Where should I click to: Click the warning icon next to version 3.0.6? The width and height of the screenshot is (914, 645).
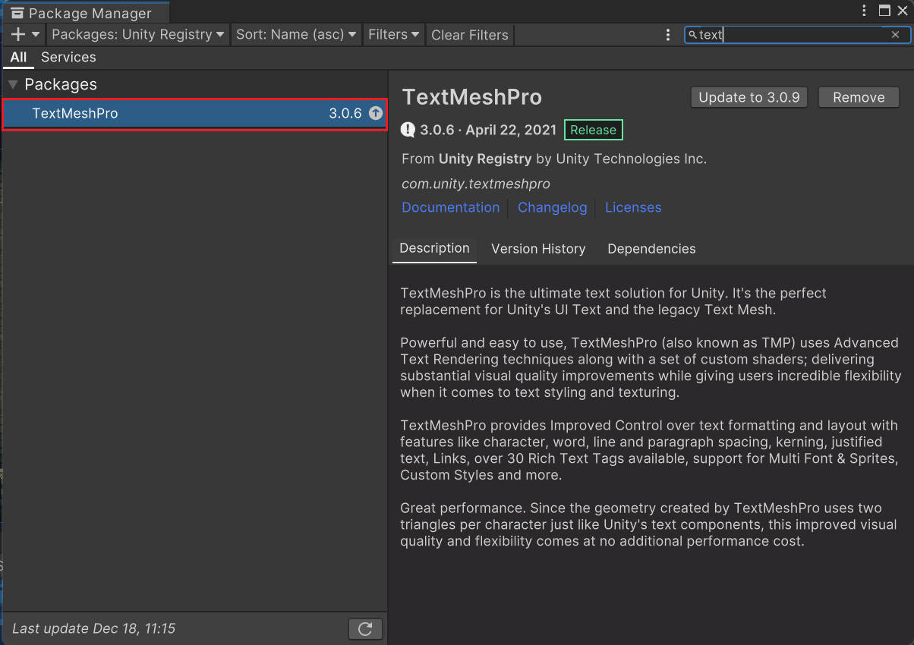408,130
